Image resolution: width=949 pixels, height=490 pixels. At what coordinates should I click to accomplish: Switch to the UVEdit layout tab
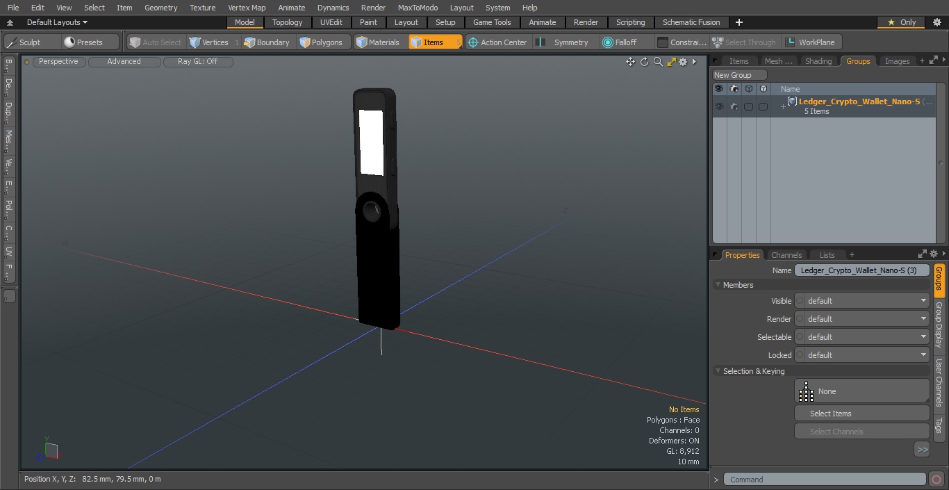[331, 22]
